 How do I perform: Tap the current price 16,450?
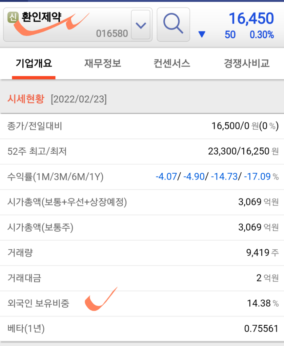(251, 18)
